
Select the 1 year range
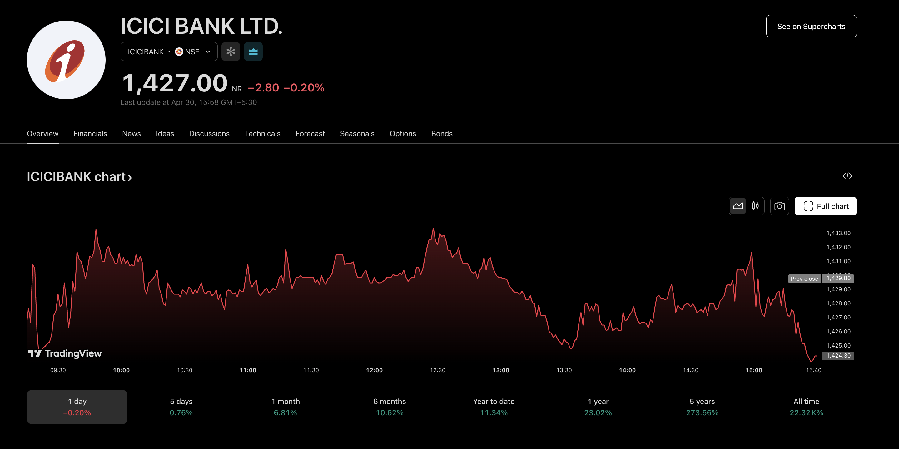pyautogui.click(x=598, y=407)
